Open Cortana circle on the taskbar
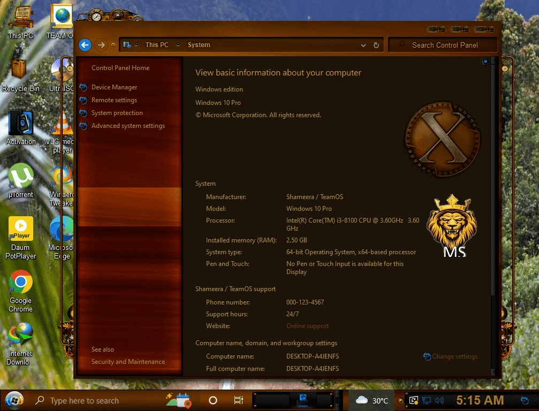The image size is (539, 411). 213,400
